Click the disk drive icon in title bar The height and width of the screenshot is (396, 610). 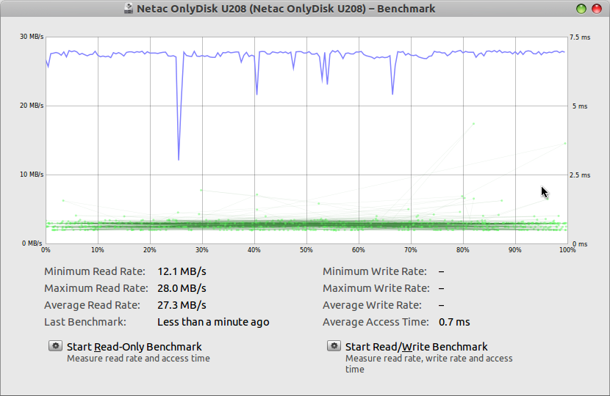pyautogui.click(x=129, y=9)
